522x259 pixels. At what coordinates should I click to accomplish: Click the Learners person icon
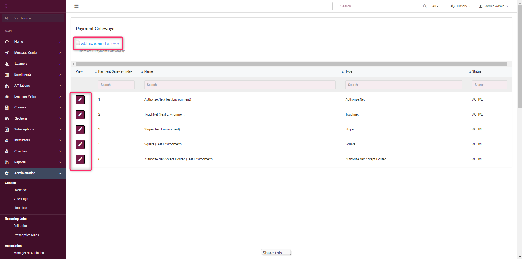7,64
